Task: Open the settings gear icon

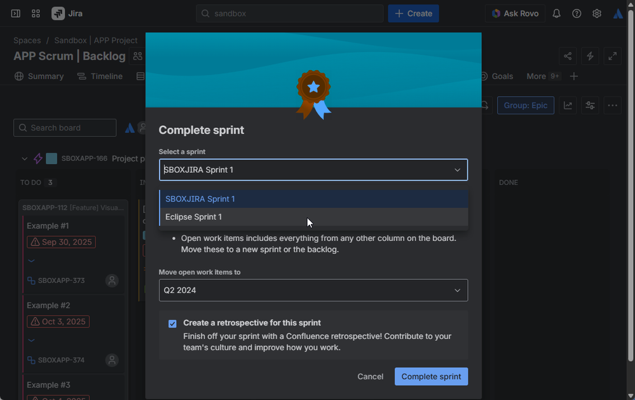Action: click(597, 13)
